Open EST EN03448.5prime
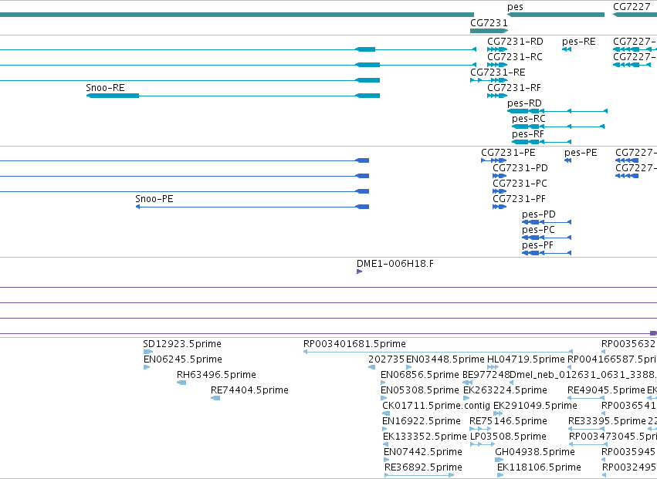The image size is (657, 479). click(445, 359)
